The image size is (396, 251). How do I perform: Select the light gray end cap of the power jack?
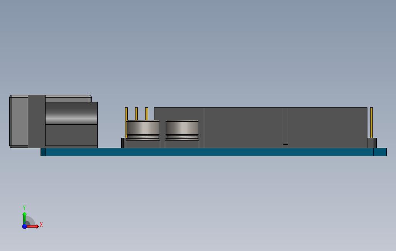tap(19, 121)
